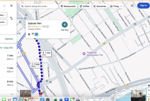The height and width of the screenshot is (101, 150).
Task: Click the D15 road badge
Action: 24,53
